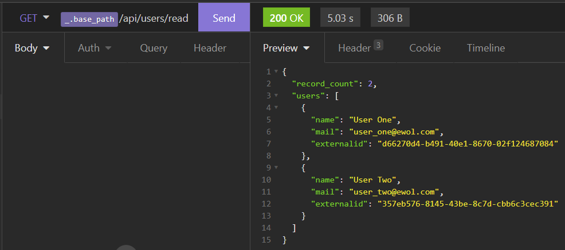Viewport: 565px width, 250px height.
Task: Open the GET method dropdown
Action: coord(34,18)
